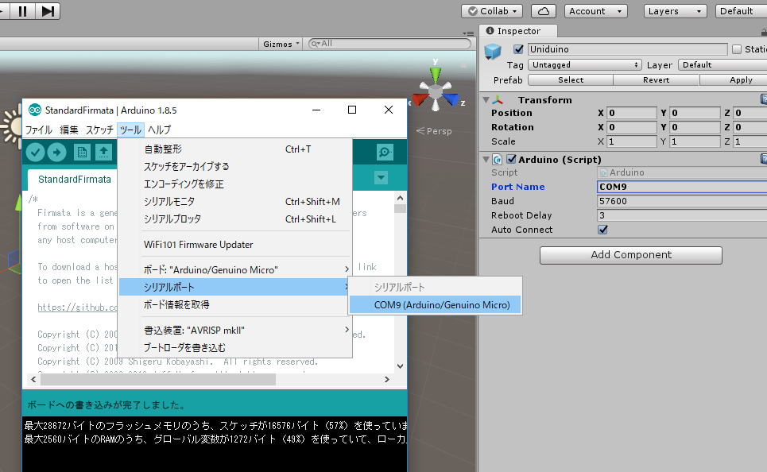Select シリアルモニタ menu entry
The width and height of the screenshot is (767, 472).
234,202
